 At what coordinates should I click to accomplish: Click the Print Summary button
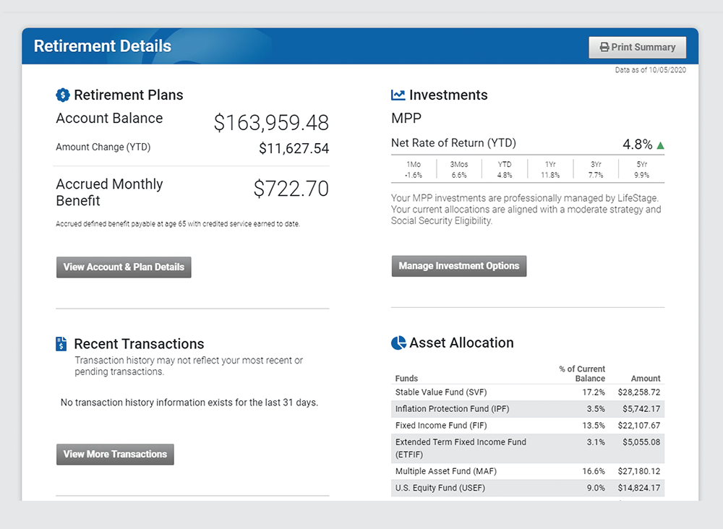(637, 47)
